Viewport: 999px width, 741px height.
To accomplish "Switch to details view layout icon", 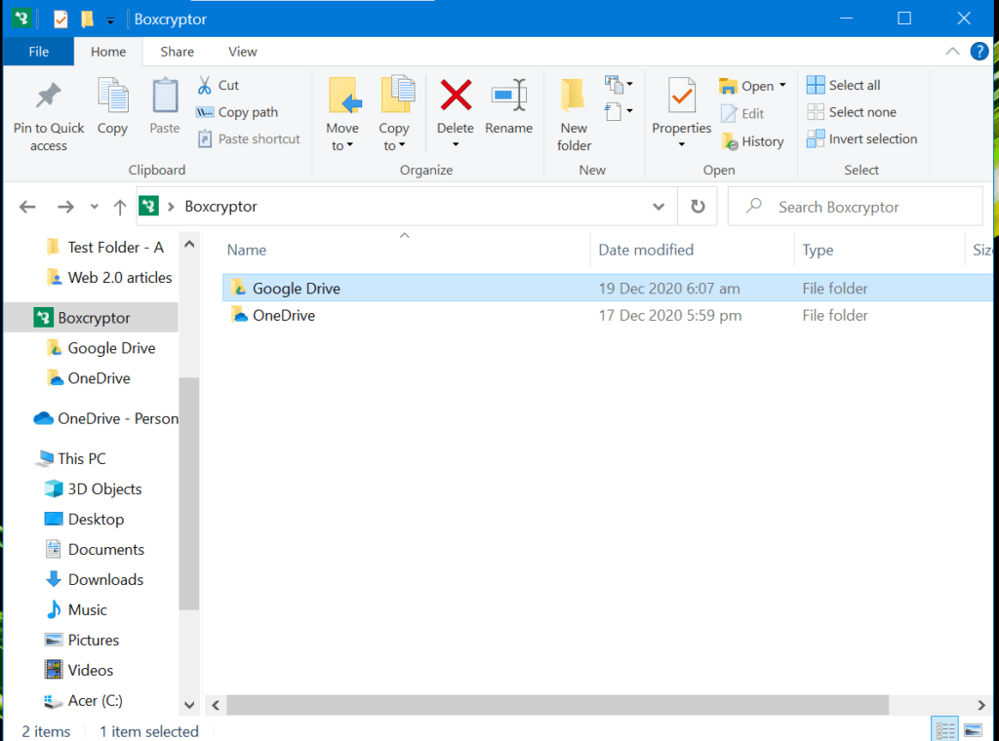I will click(x=944, y=729).
